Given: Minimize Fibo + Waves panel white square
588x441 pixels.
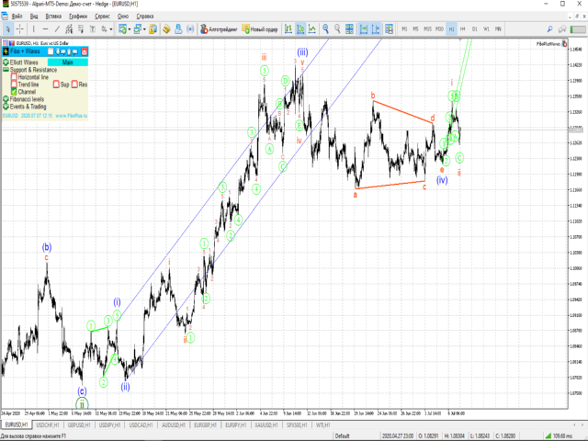Looking at the screenshot, I should pyautogui.click(x=51, y=51).
